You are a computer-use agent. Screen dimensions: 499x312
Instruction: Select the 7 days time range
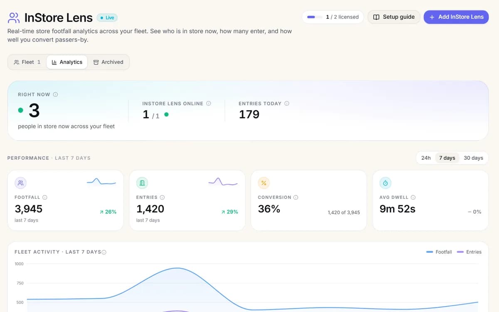[447, 158]
